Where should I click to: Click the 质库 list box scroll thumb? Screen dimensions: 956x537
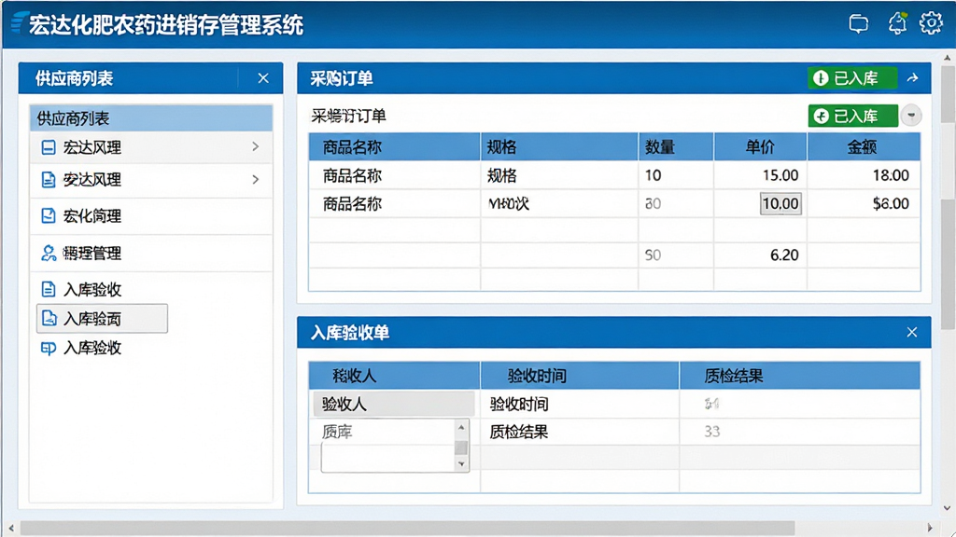coord(461,447)
